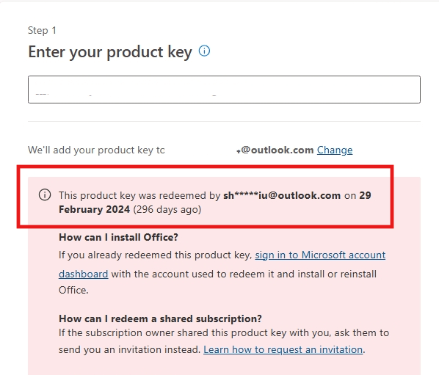Click the info icon beside Enter your product key
Viewport: 439px width, 375px height.
click(204, 51)
